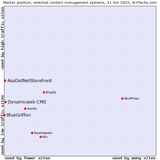Select the BlueGriffon label text
160x160 pixels.
19,115
